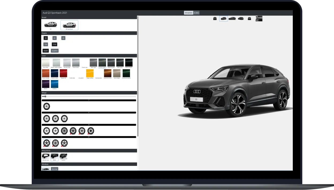Enable the Quattro drivetrain option
334x190 pixels.
tap(54, 50)
